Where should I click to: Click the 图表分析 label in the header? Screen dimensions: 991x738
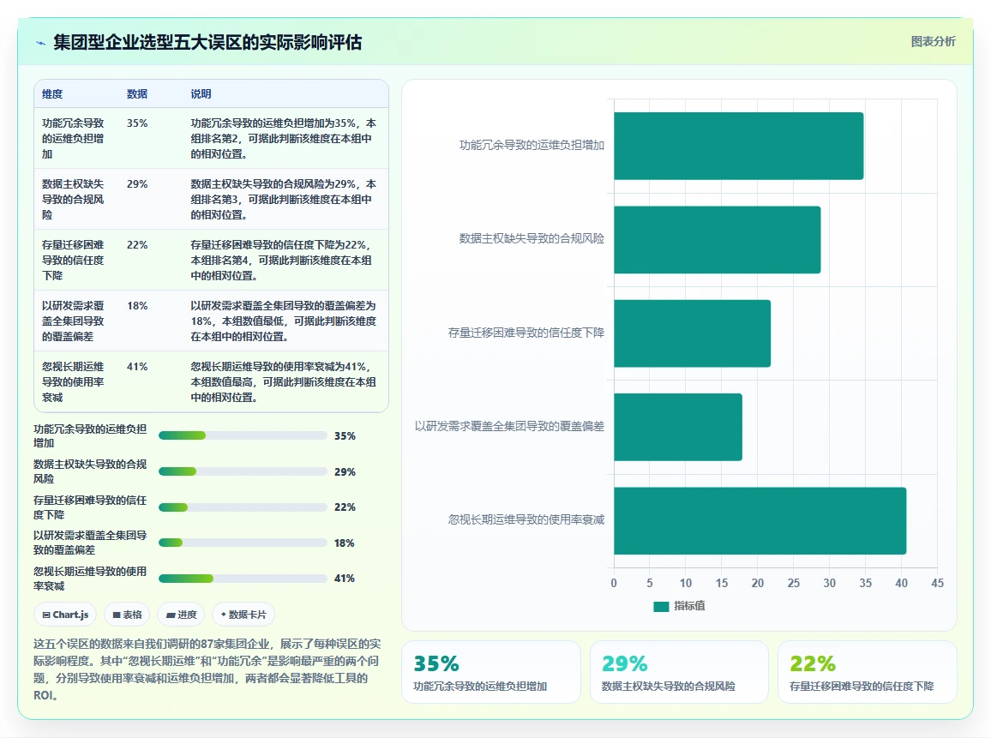click(x=933, y=42)
